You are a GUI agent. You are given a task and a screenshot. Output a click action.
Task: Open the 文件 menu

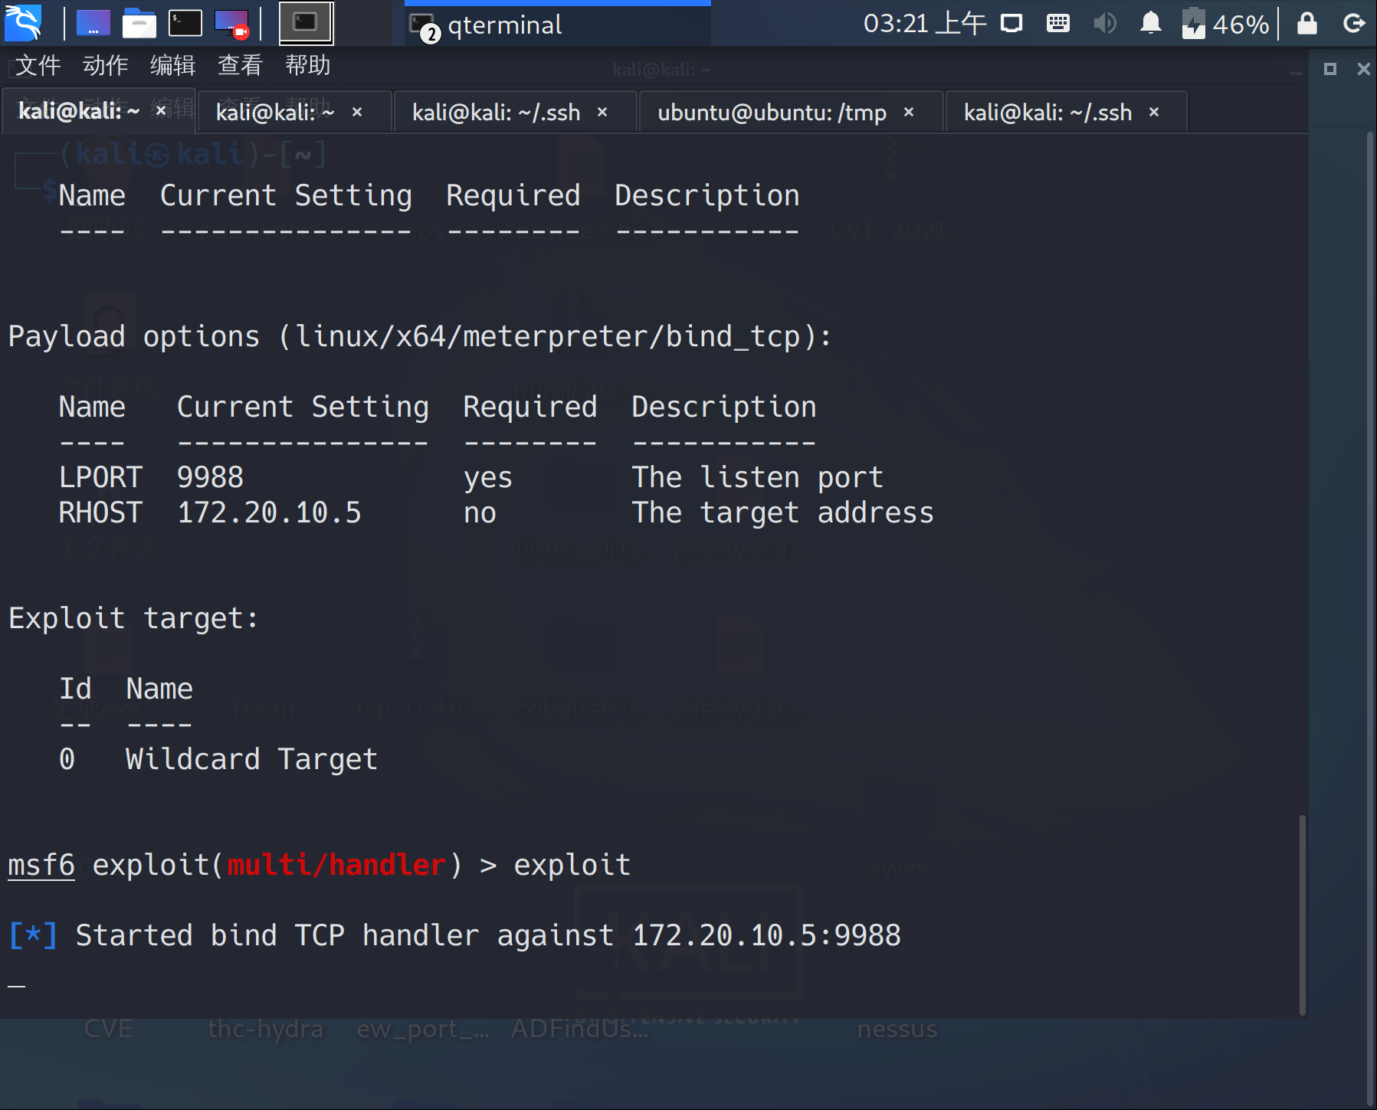point(38,66)
